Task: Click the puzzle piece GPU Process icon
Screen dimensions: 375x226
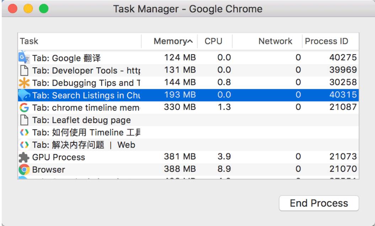Action: [x=23, y=157]
